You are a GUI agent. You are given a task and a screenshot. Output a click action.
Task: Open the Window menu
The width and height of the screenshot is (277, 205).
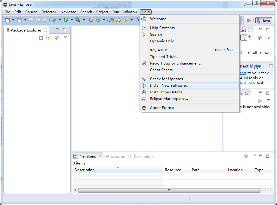[130, 12]
